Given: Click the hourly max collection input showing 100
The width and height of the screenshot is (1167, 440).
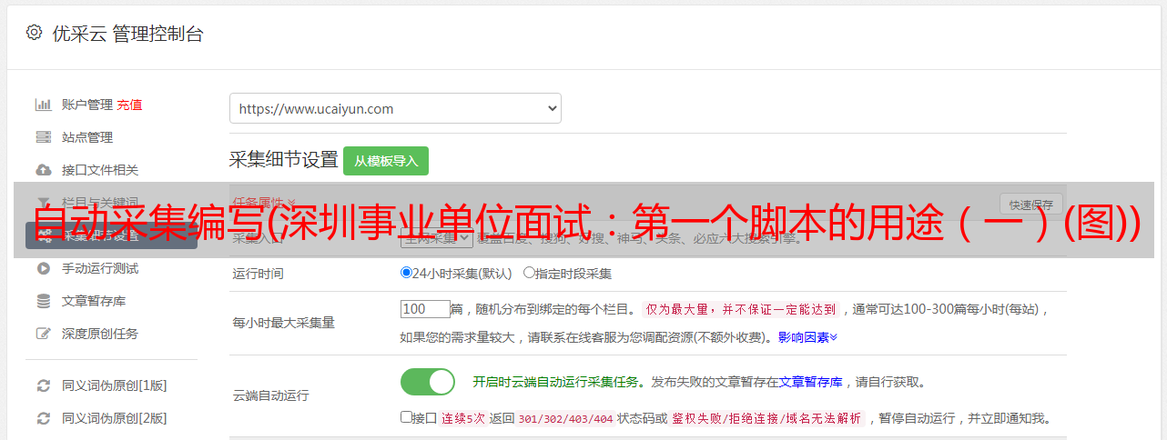Looking at the screenshot, I should (x=425, y=309).
